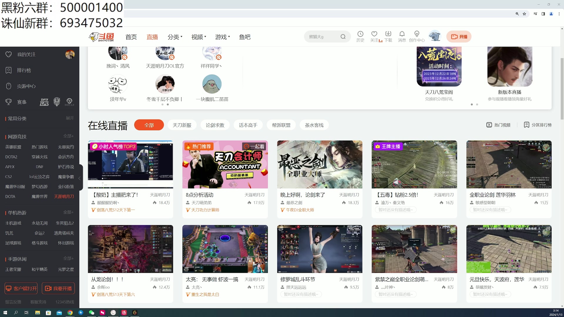Switch to the 天刀新服 filter tab
This screenshot has width=564, height=317.
(182, 125)
